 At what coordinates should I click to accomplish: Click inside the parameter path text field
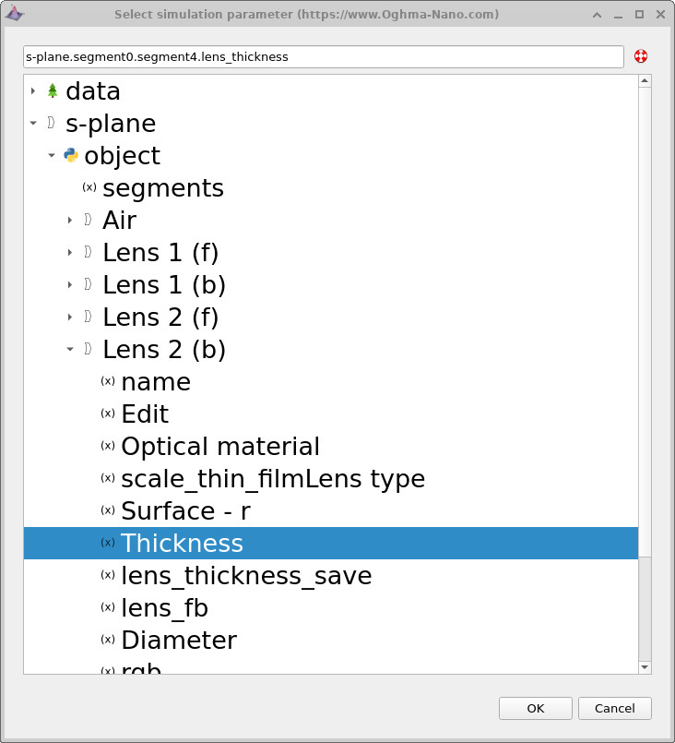tap(323, 56)
